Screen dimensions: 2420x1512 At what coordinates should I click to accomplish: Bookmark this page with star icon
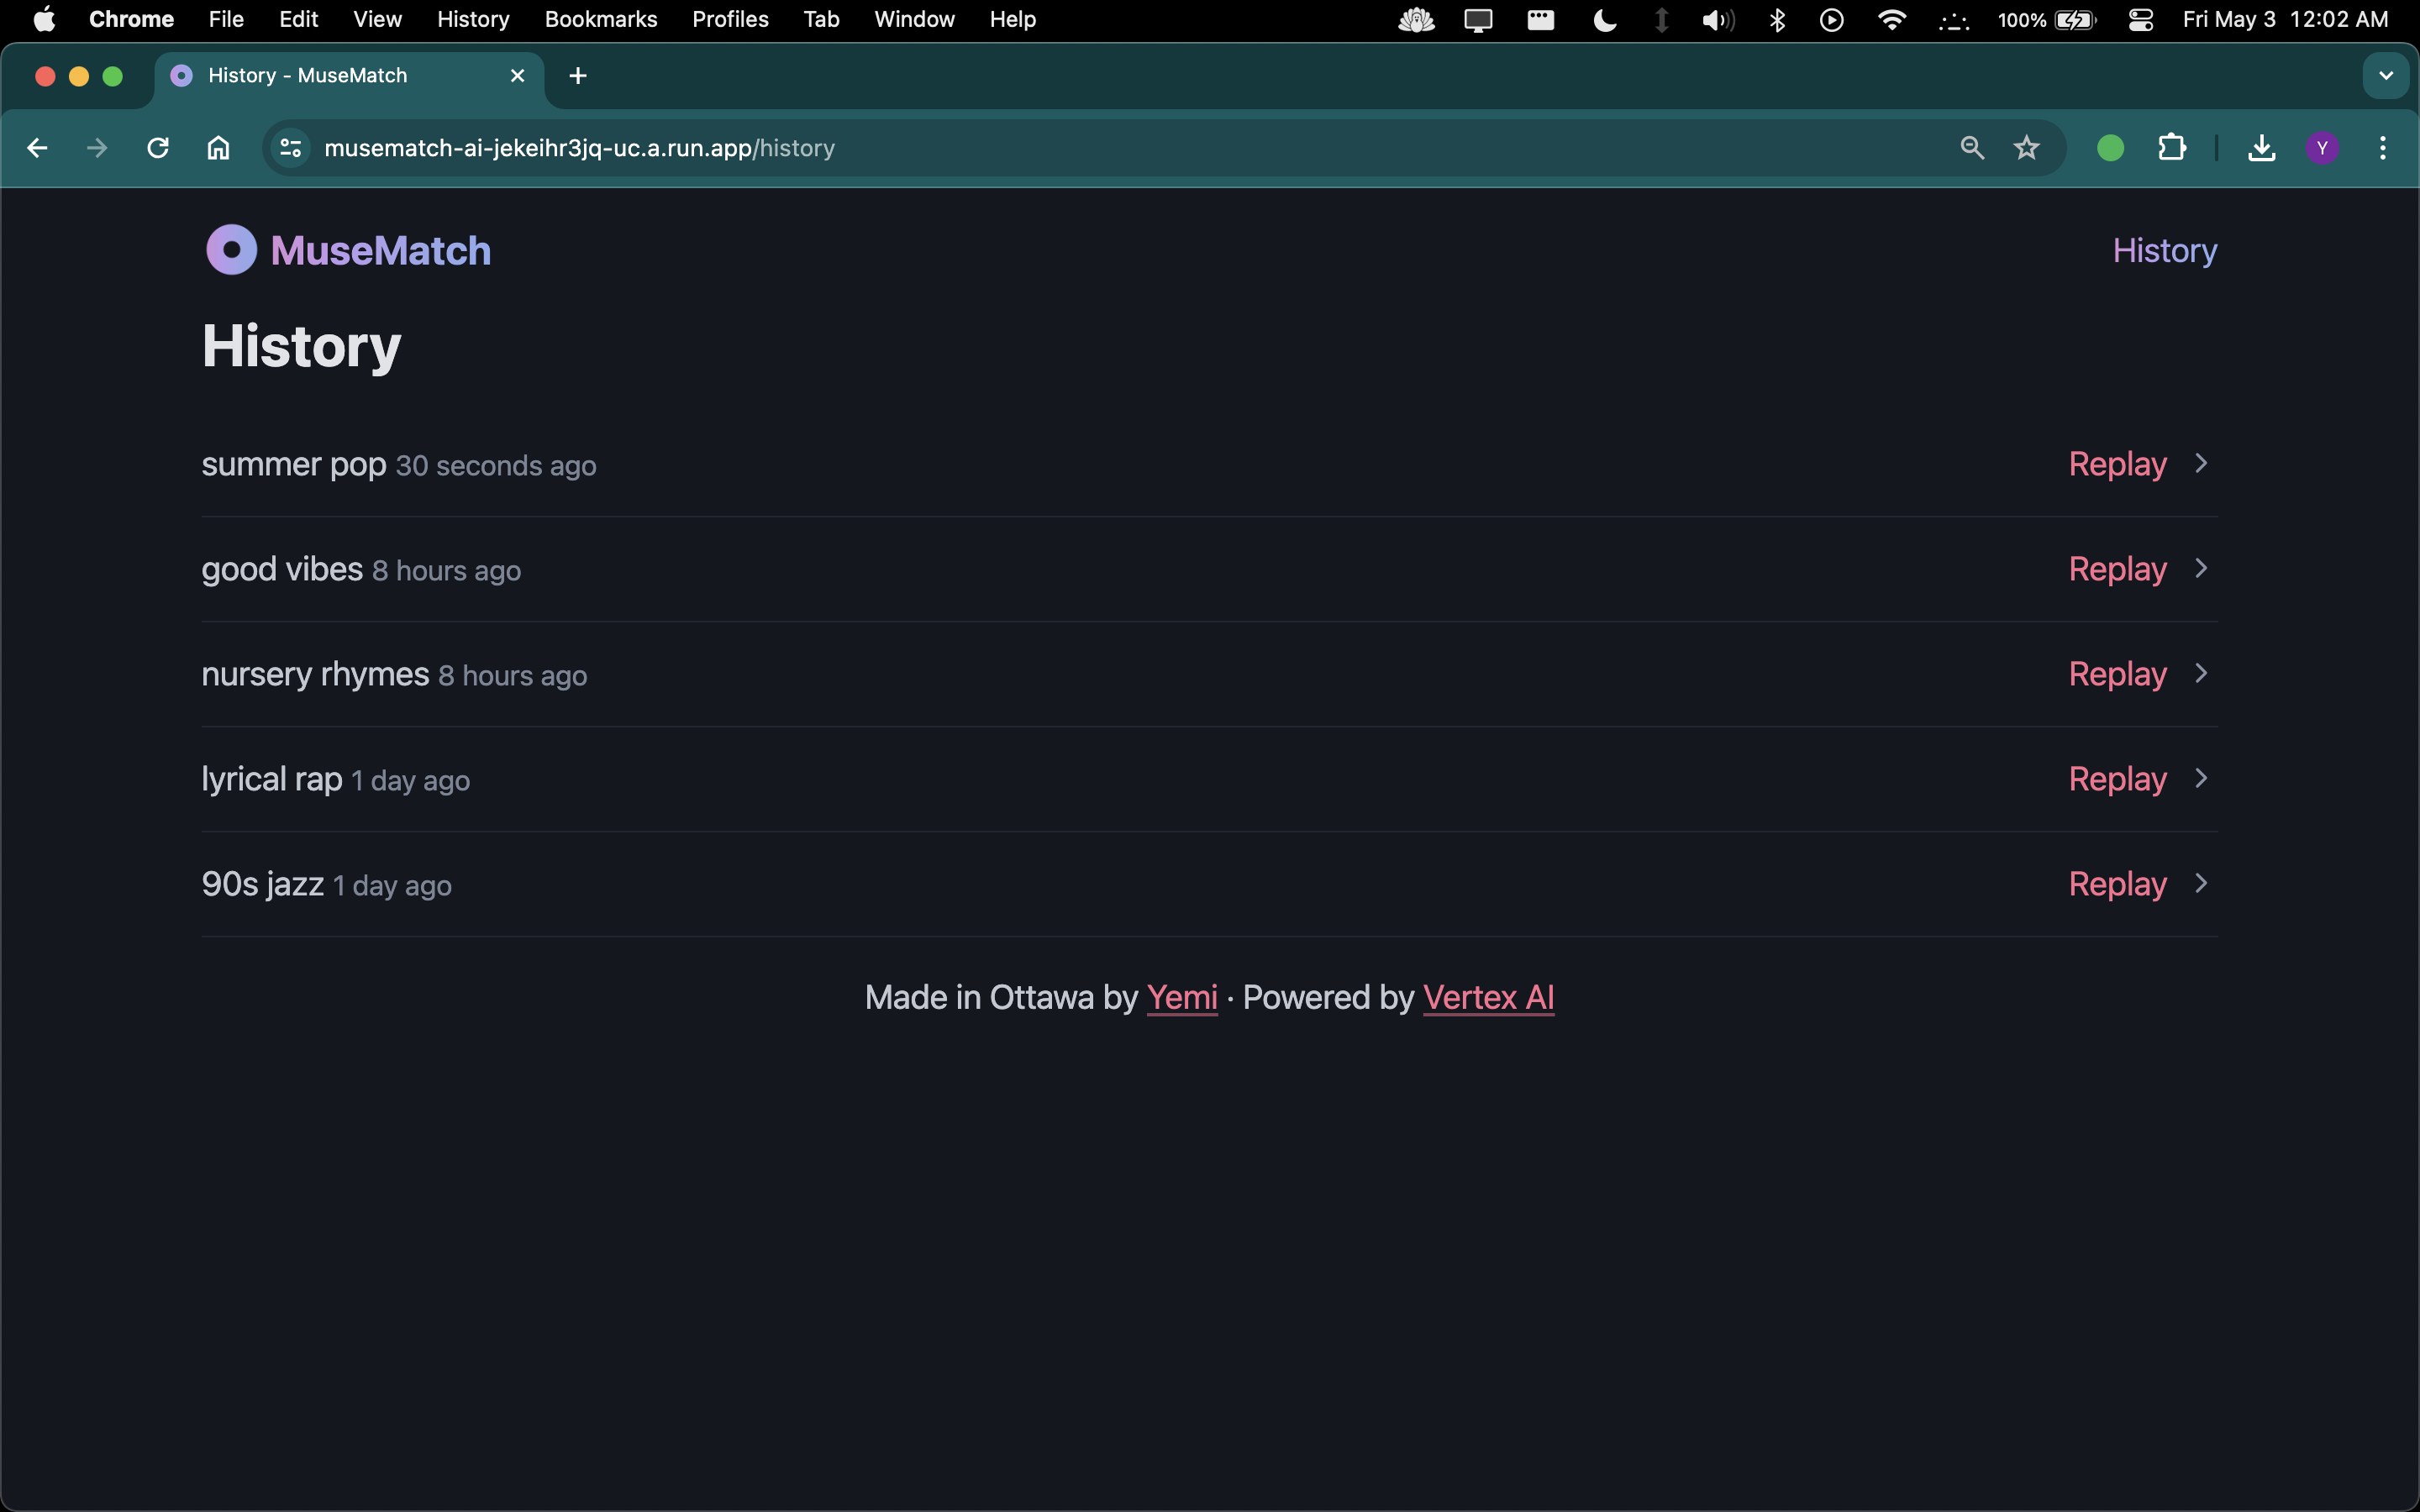click(x=2026, y=148)
